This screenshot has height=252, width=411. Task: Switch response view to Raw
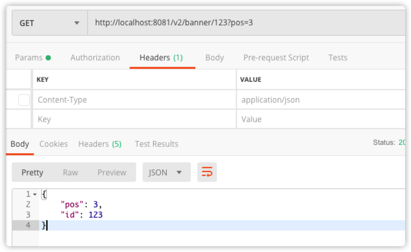click(70, 172)
